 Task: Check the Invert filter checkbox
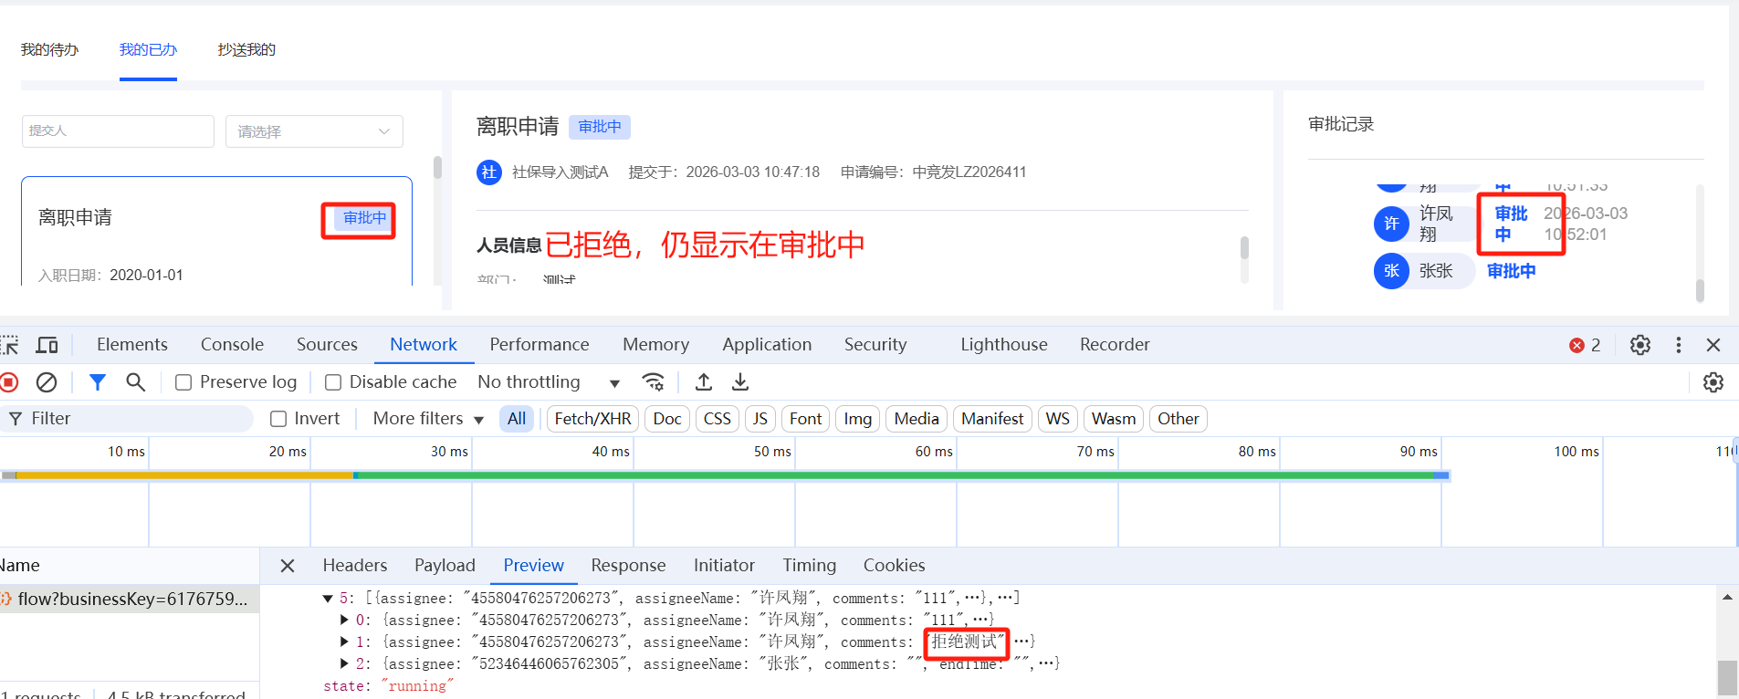click(x=278, y=419)
